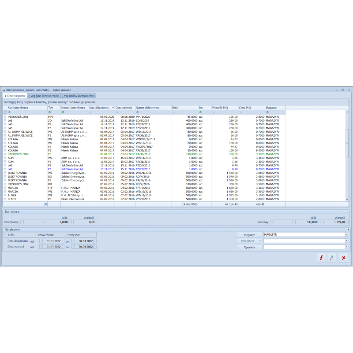Open the '3 Wg kodów kontrahentów' tab
Image resolution: width=353 pixels, height=353 pixels.
point(78,96)
